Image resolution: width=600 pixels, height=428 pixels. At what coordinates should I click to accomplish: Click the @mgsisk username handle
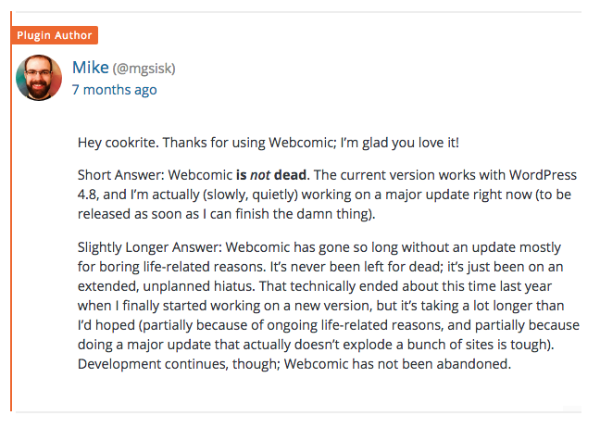(144, 69)
